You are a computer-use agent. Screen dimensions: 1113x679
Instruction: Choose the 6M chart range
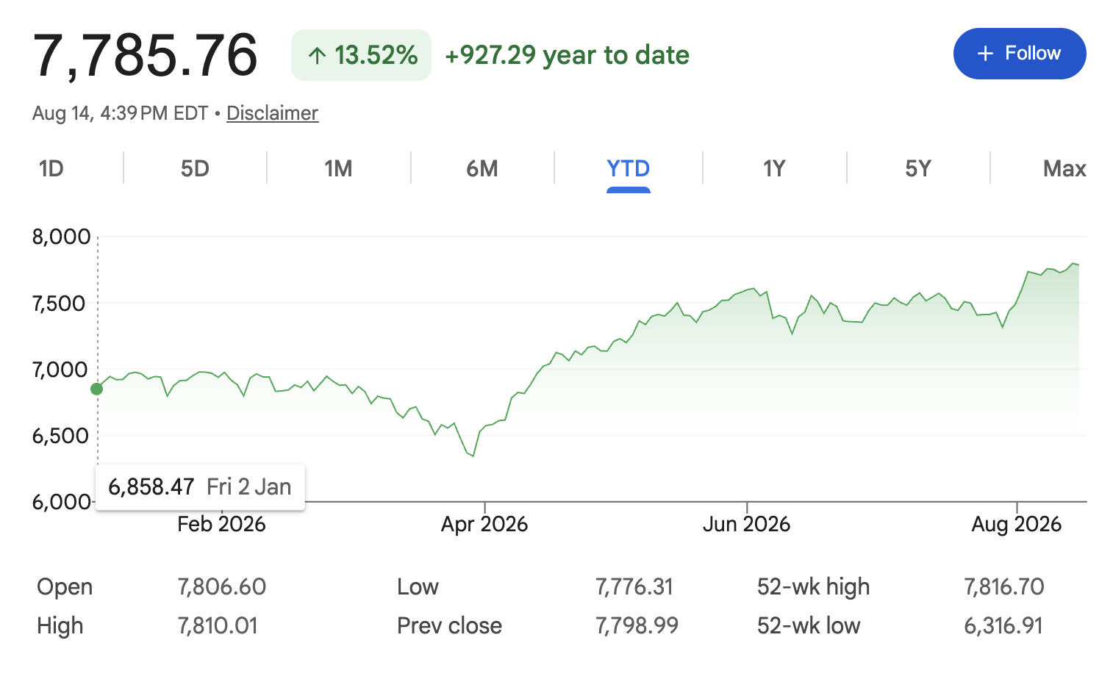(482, 169)
